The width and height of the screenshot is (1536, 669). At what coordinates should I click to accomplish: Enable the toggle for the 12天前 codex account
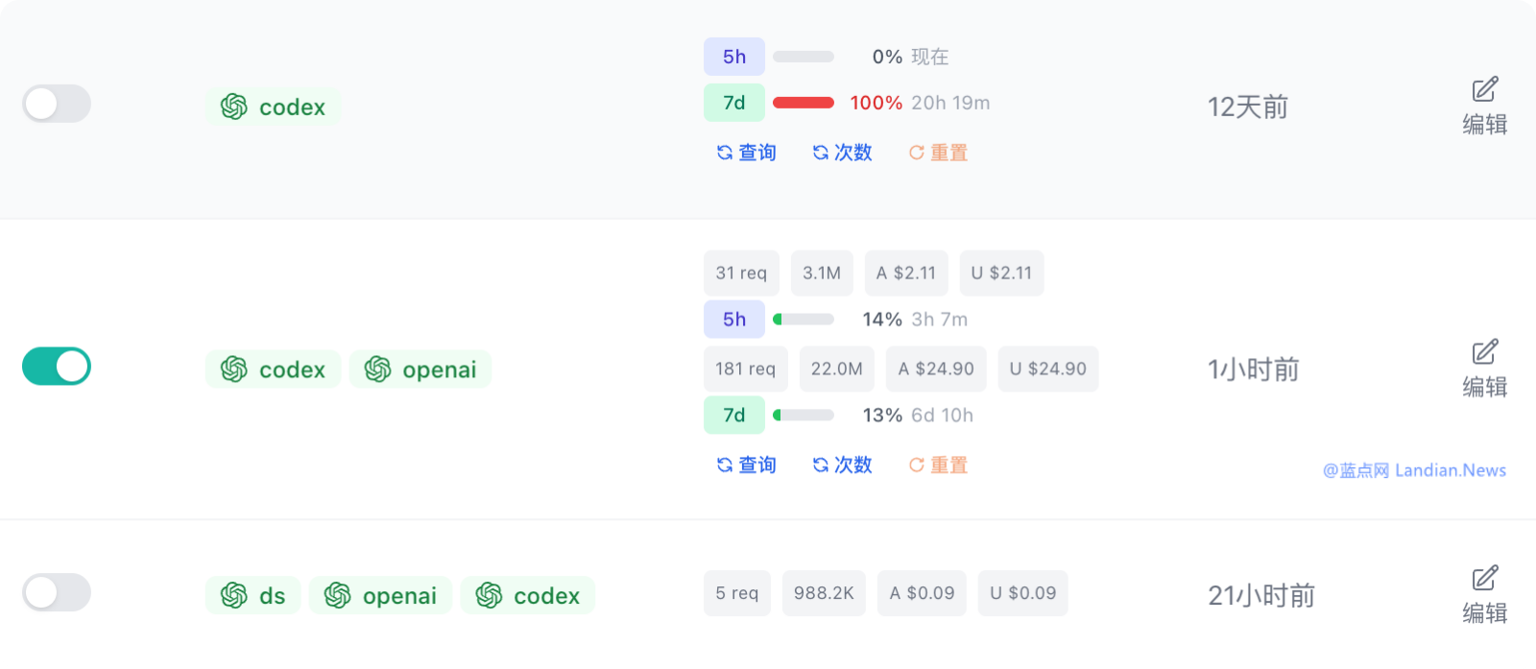pos(57,104)
